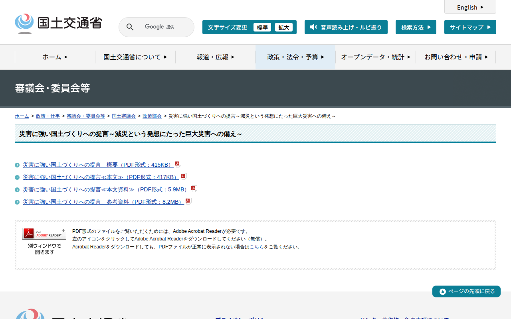
Task: Open the お問い合わせ・申請 menu item
Action: click(x=456, y=57)
